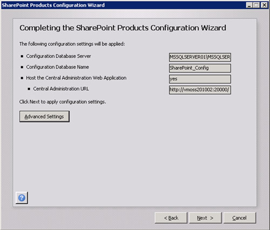The width and height of the screenshot is (270, 230).
Task: Select the window title bar text
Action: click(x=53, y=5)
